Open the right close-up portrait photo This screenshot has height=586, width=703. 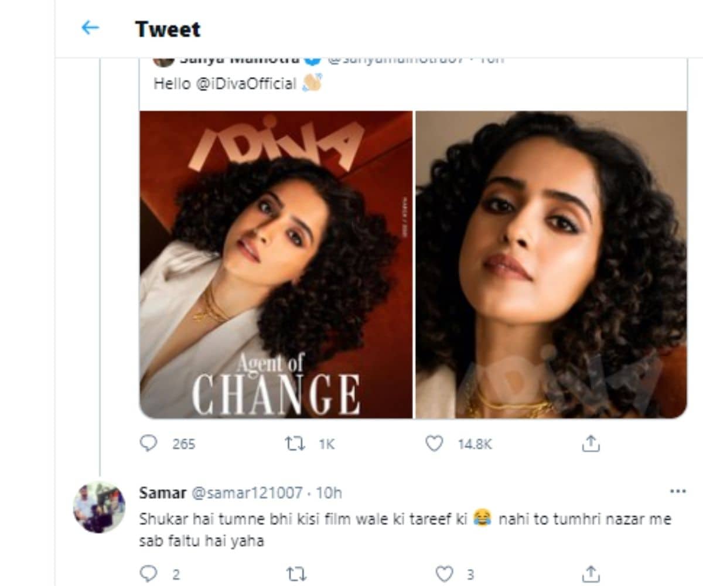551,264
